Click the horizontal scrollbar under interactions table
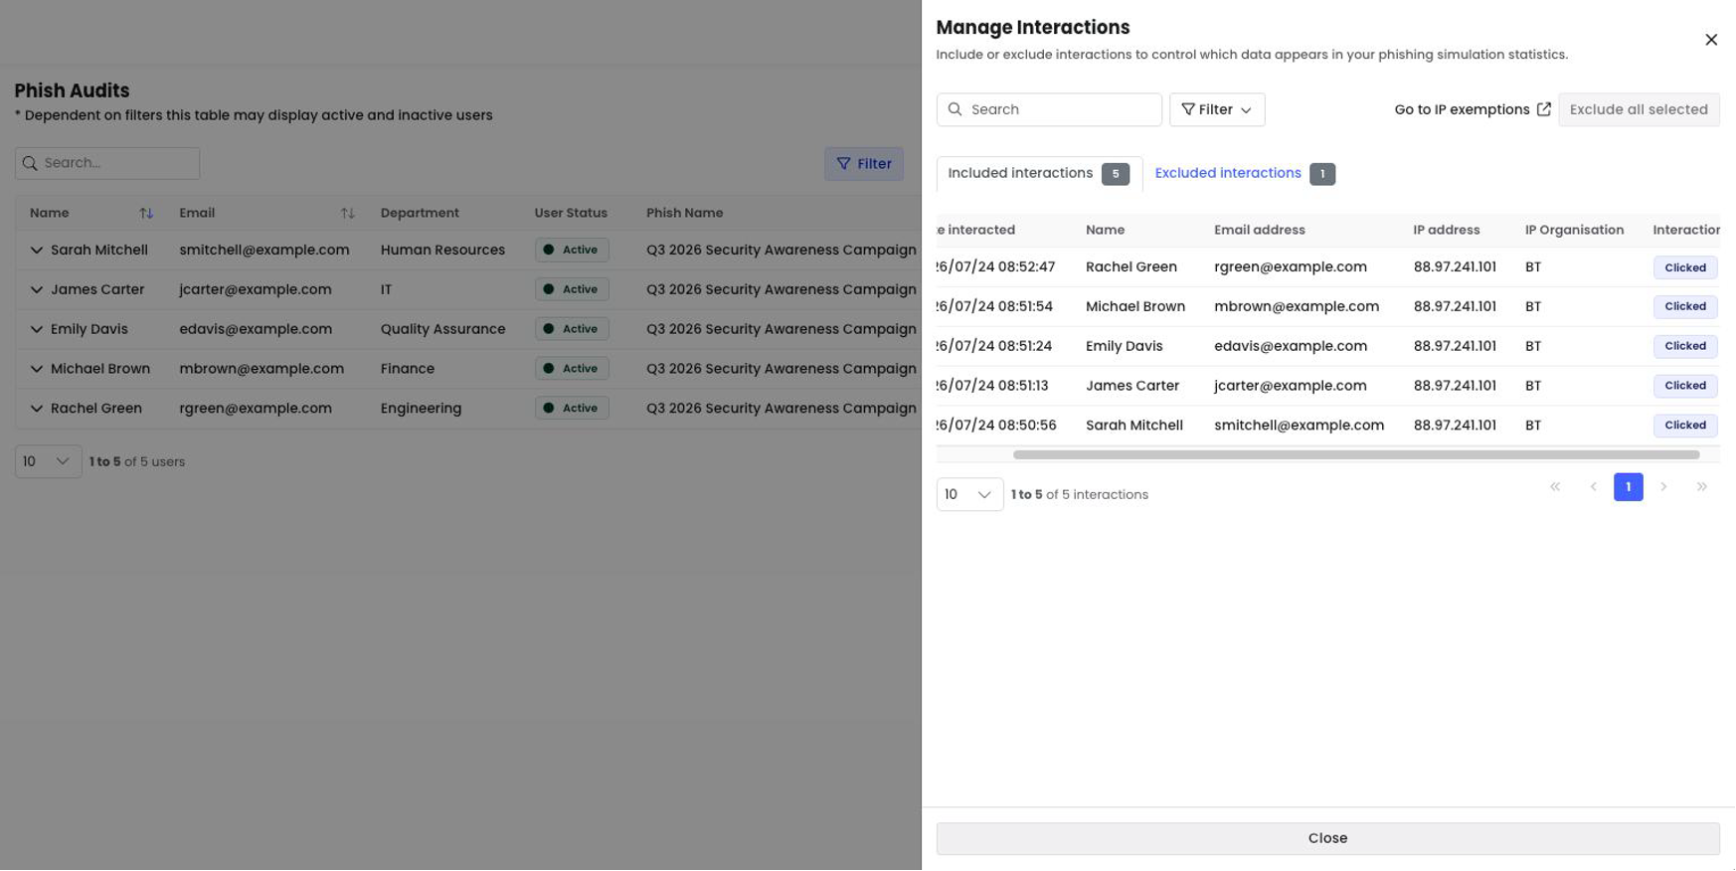This screenshot has height=871, width=1736. click(1356, 455)
